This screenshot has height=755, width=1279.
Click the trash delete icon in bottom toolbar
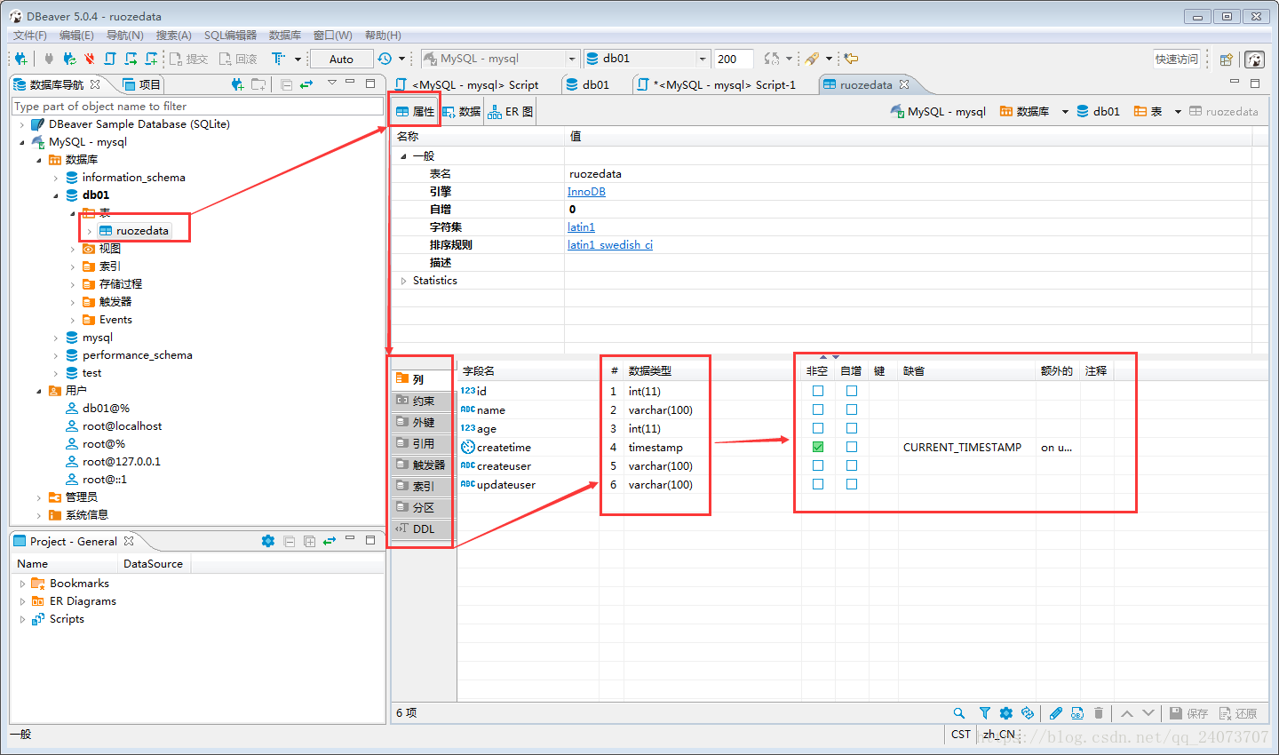[1099, 713]
